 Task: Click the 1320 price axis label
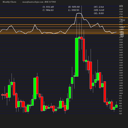(x=121, y=63)
